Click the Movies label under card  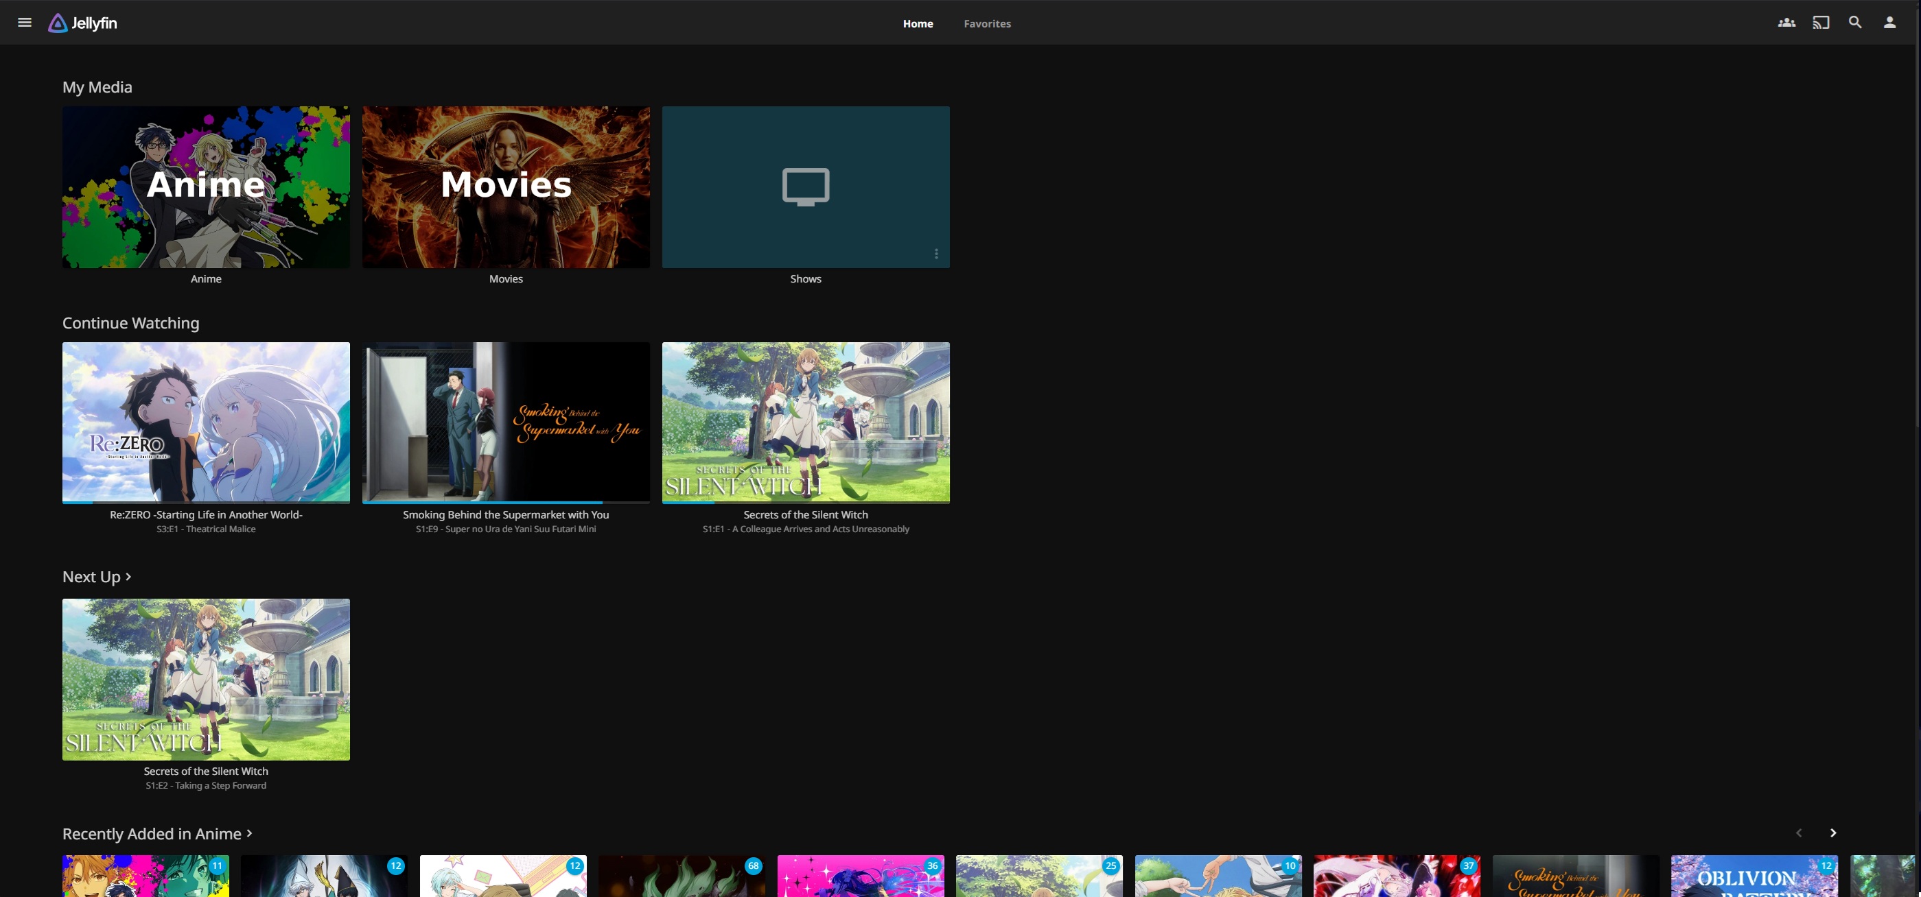coord(506,278)
